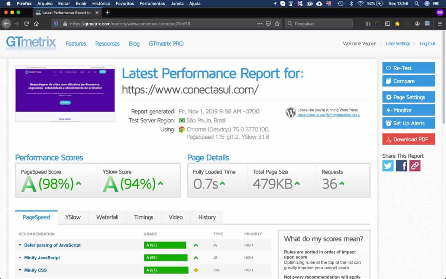Click Set Up Alerts button
446x279 pixels.
(408, 123)
